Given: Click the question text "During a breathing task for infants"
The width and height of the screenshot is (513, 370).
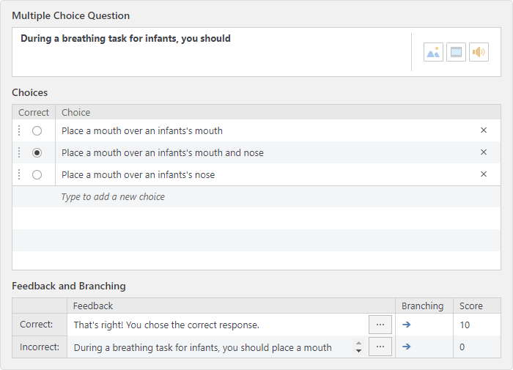Looking at the screenshot, I should coord(125,38).
